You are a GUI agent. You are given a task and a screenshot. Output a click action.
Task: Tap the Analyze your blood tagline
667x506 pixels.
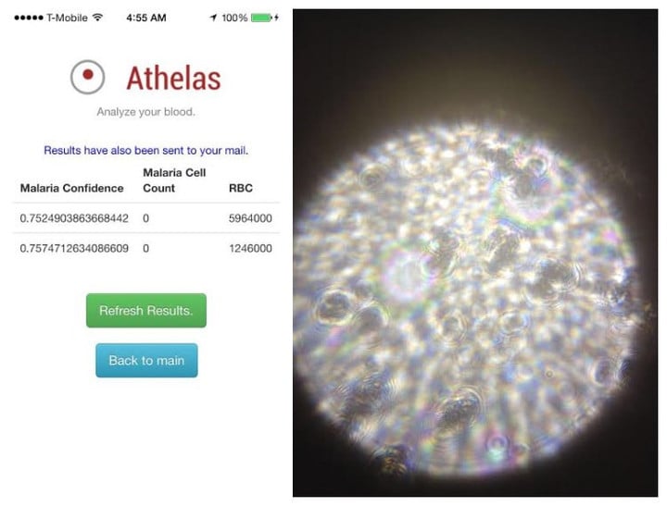(x=146, y=113)
